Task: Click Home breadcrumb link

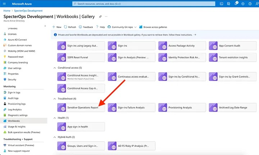Action: click(7, 11)
